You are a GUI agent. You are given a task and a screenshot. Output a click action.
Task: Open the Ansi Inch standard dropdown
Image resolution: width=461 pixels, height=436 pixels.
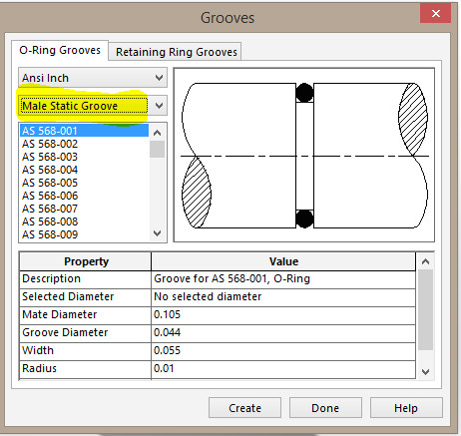(93, 78)
